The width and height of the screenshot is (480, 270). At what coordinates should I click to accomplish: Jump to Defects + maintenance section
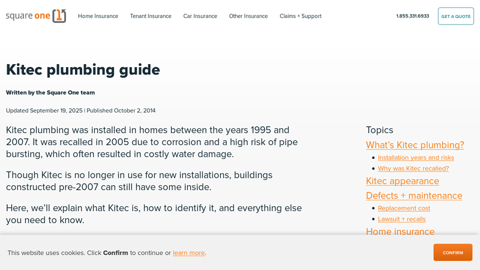tap(414, 196)
